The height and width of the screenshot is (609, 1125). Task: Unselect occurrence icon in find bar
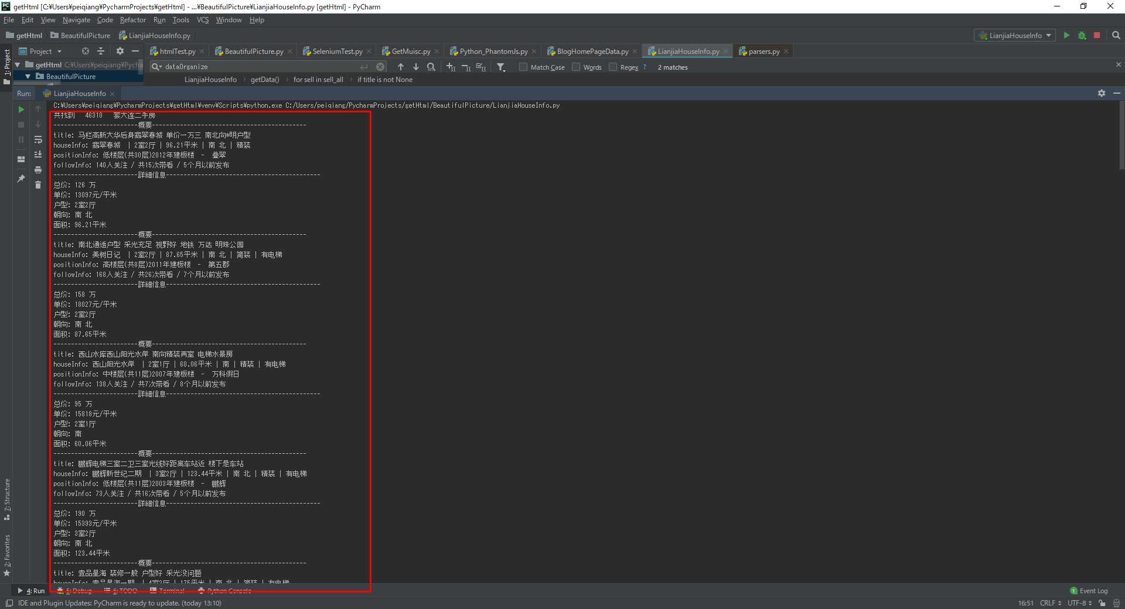pos(466,67)
